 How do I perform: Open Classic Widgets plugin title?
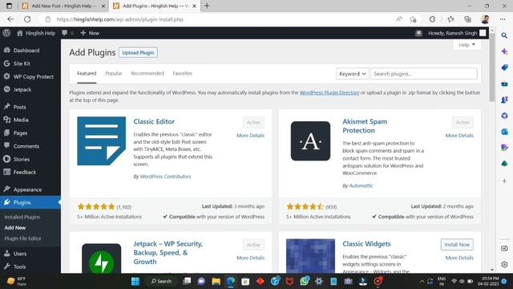click(367, 244)
